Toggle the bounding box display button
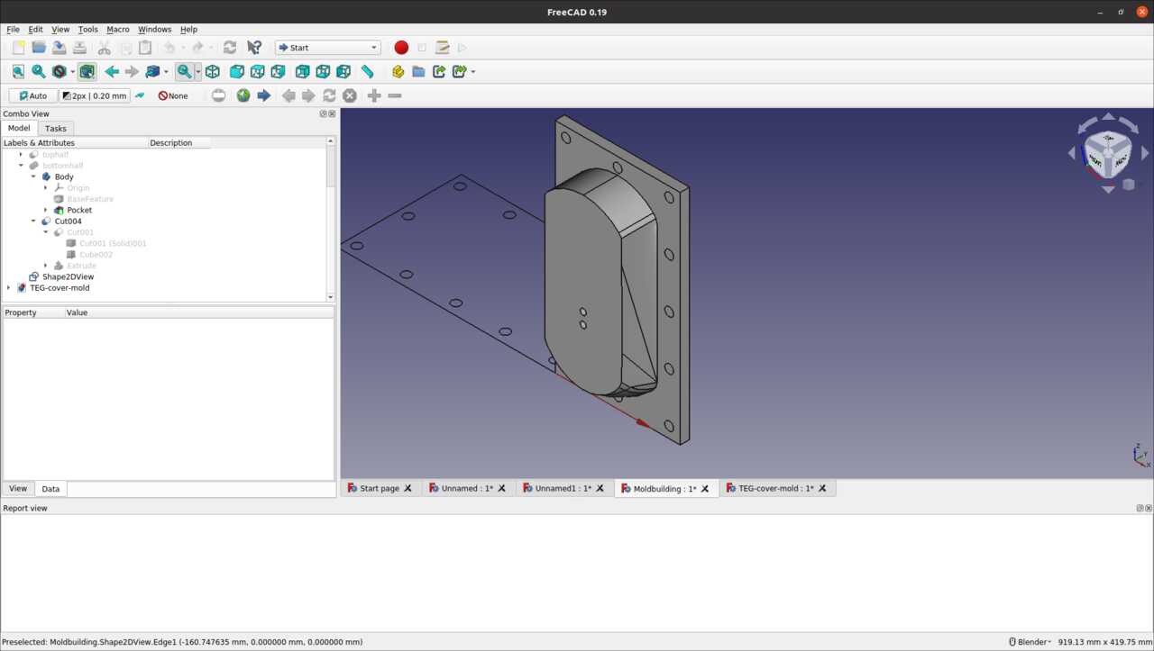The image size is (1154, 651). (x=87, y=71)
